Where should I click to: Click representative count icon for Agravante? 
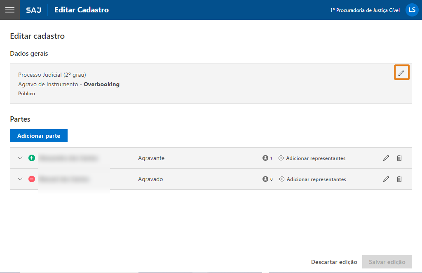click(x=265, y=158)
